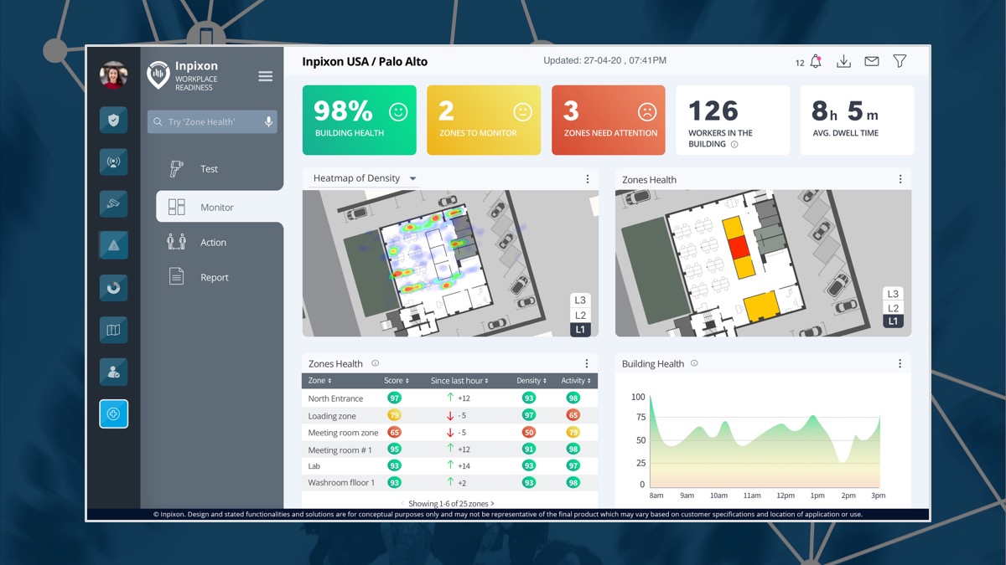Image resolution: width=1006 pixels, height=565 pixels.
Task: Open the donut chart analytics sidebar icon
Action: (113, 287)
